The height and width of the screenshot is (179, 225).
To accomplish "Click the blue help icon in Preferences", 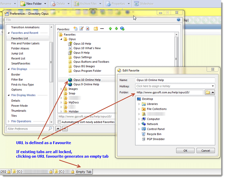I will [x=179, y=20].
